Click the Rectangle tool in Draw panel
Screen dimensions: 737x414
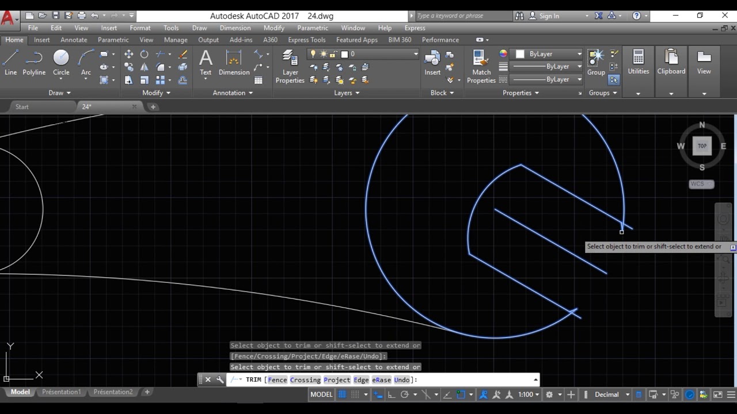click(x=104, y=54)
